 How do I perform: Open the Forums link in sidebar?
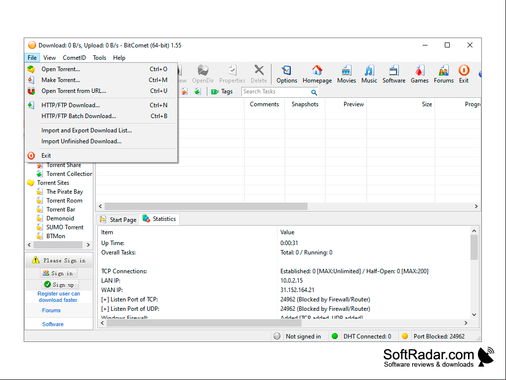click(51, 310)
